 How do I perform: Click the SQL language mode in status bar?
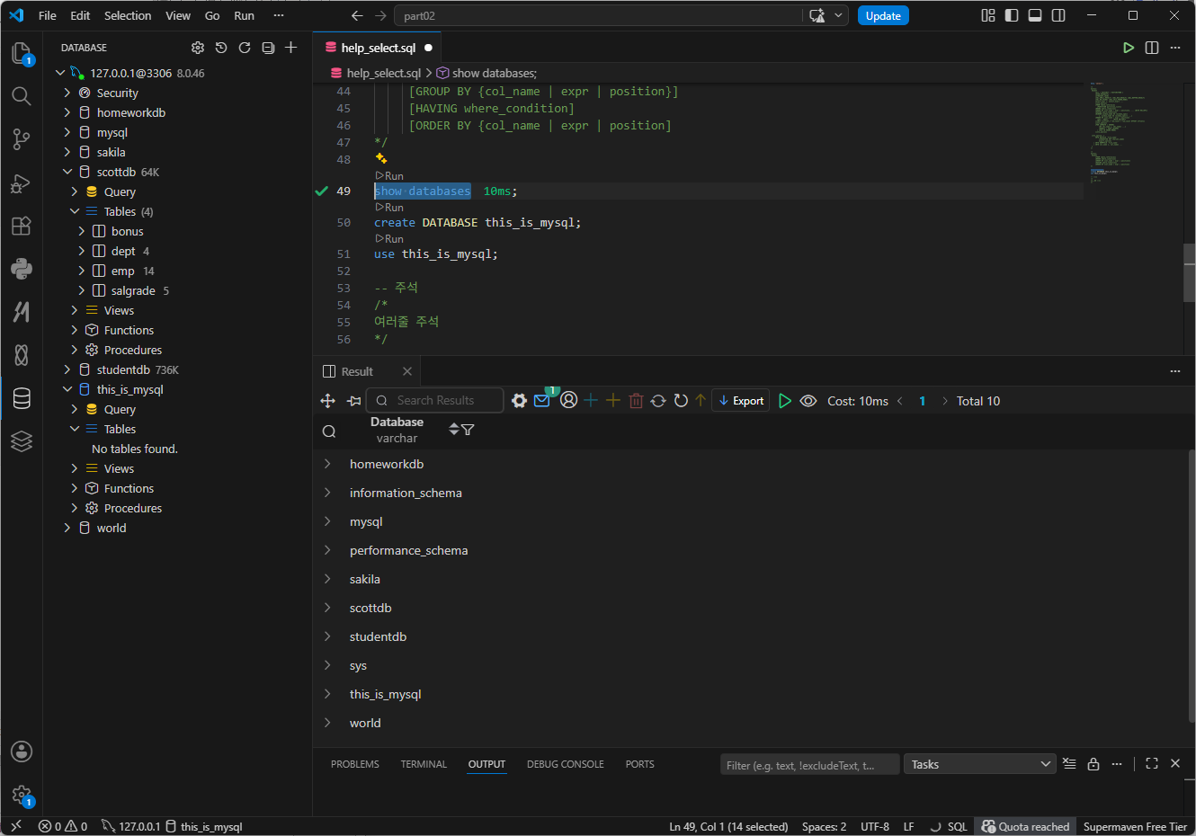click(957, 826)
